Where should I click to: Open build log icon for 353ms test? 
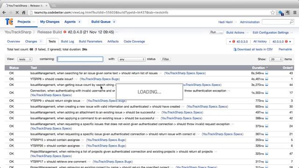[267, 140]
